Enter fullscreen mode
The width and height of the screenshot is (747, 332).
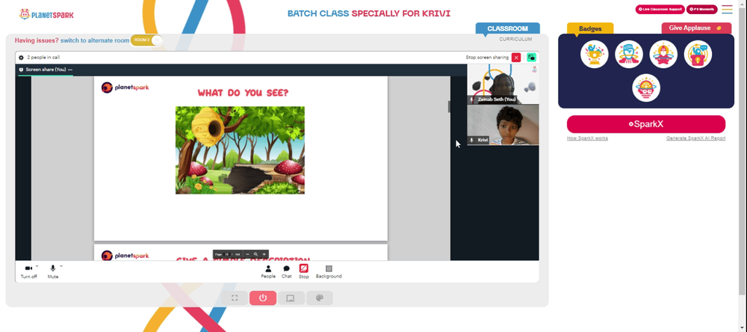pyautogui.click(x=235, y=298)
